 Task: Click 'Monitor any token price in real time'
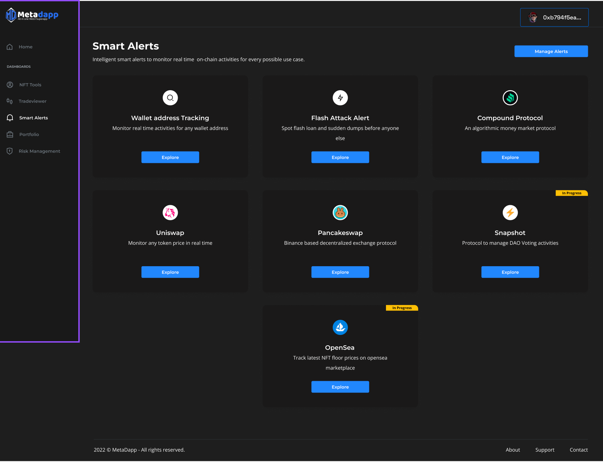point(170,243)
